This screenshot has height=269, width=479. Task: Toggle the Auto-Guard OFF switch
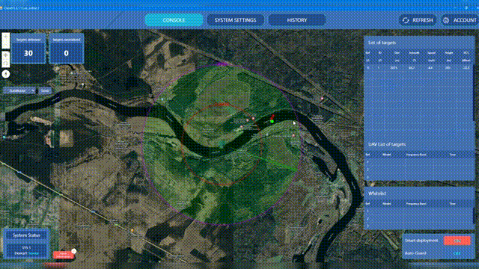pyautogui.click(x=457, y=253)
